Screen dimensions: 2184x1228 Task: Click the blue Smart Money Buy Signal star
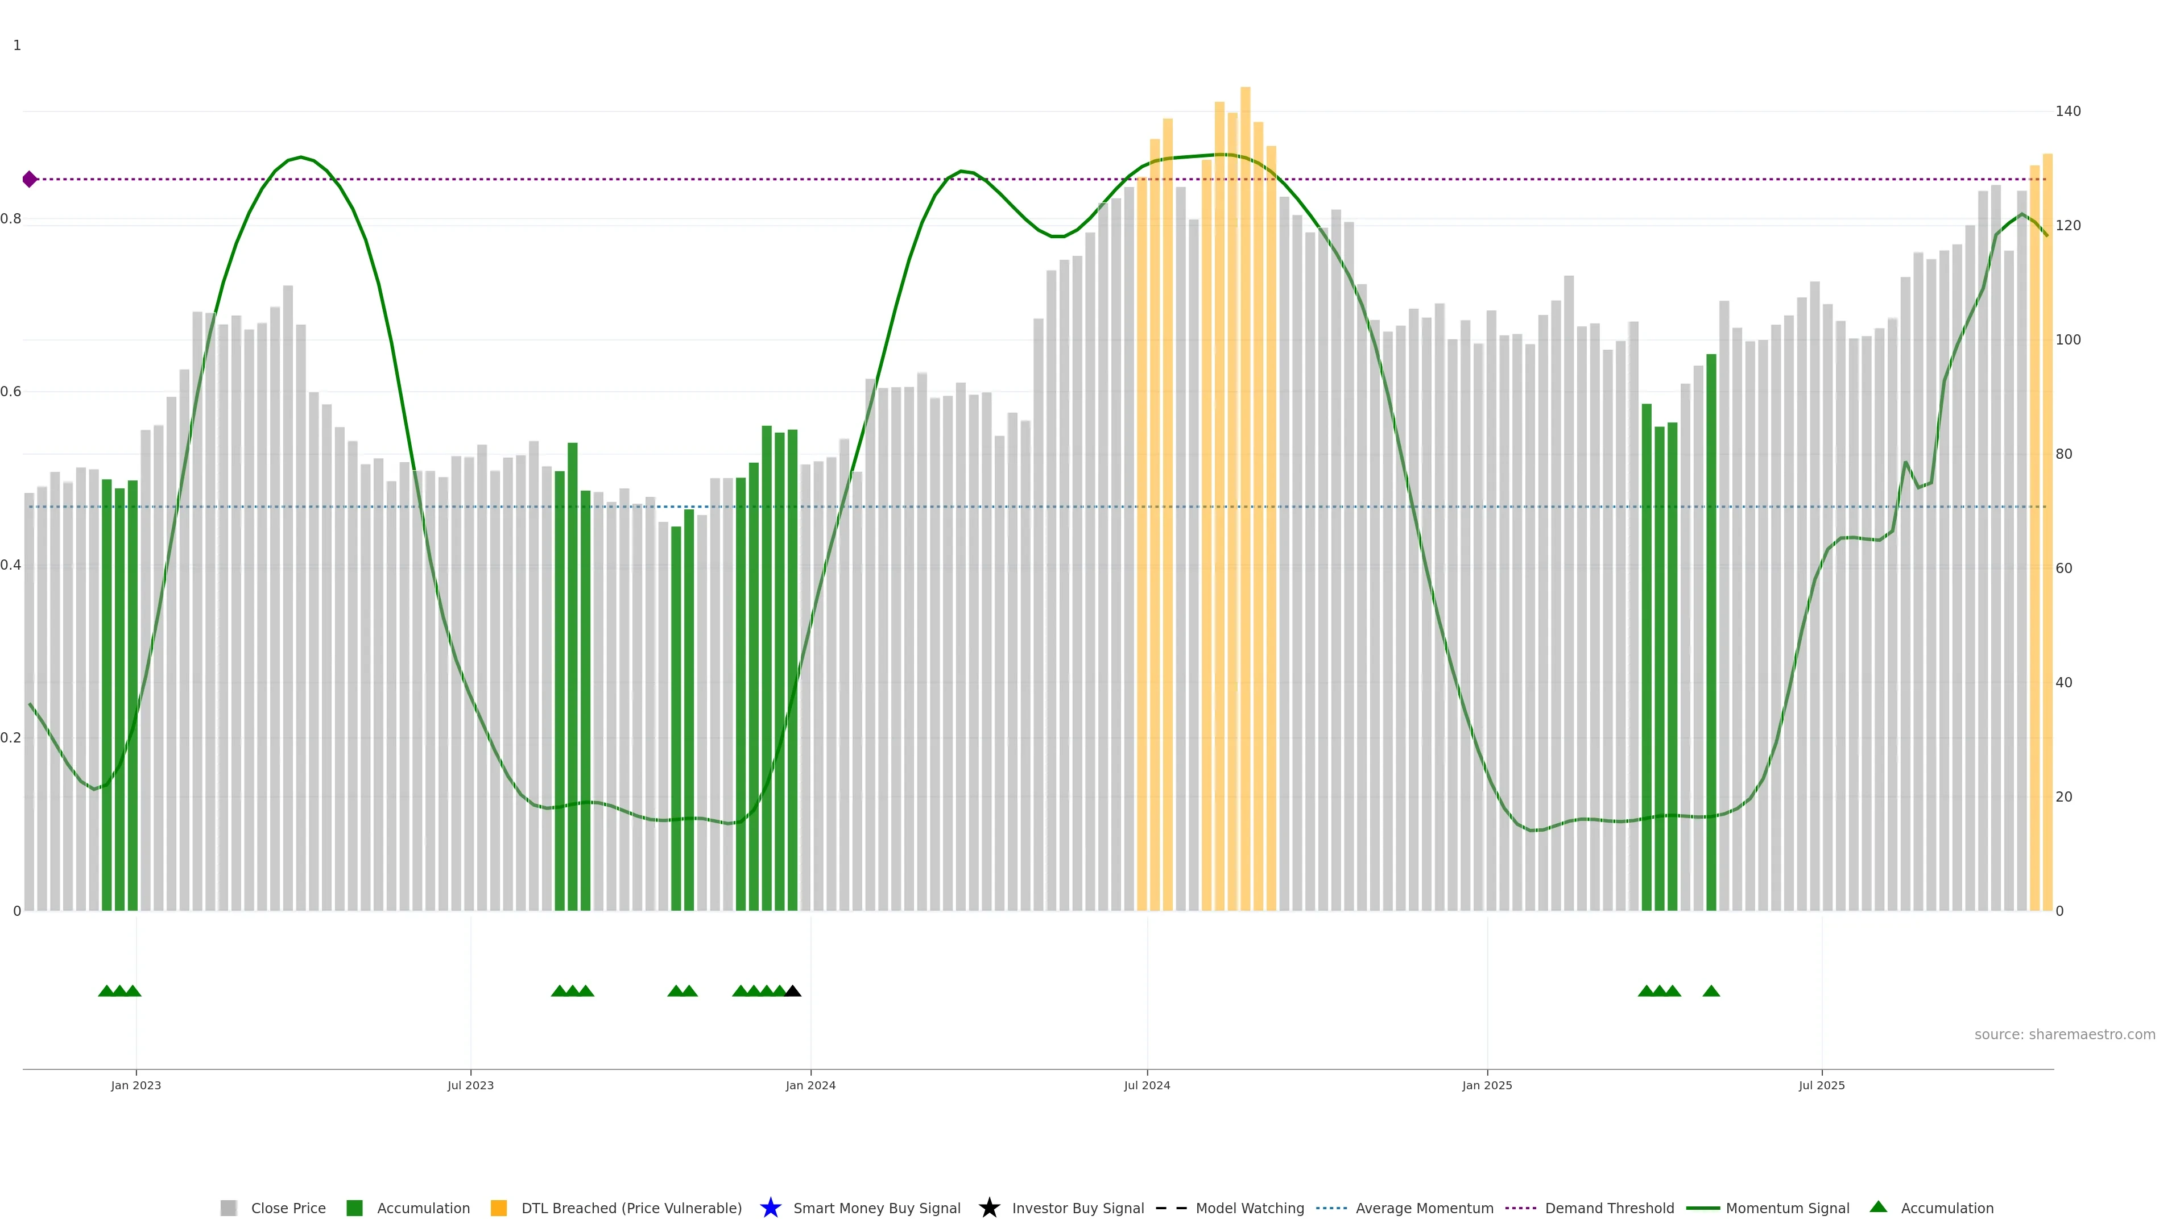coord(770,1208)
